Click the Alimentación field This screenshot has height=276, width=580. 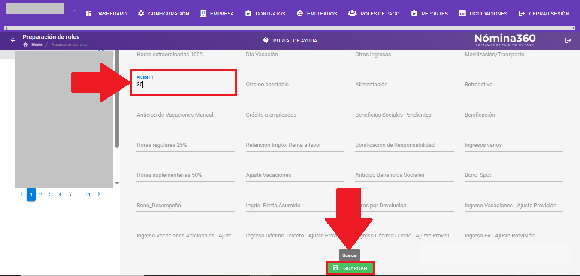(405, 85)
